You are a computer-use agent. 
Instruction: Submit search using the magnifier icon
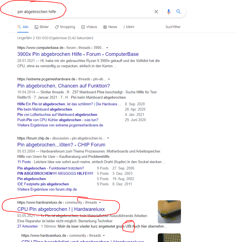pyautogui.click(x=178, y=12)
